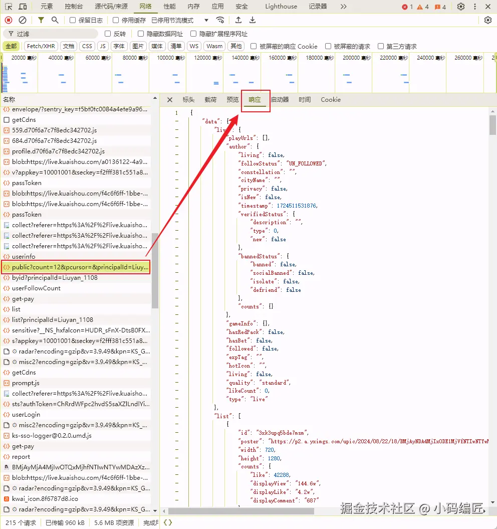The width and height of the screenshot is (497, 529).
Task: Check hide extension URLs checkbox
Action: (193, 34)
